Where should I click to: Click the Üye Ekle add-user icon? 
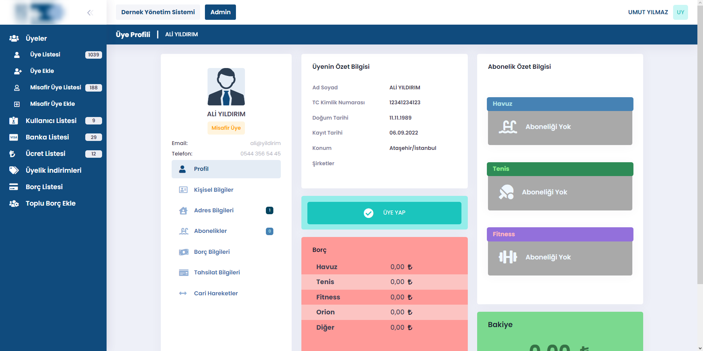click(x=18, y=71)
